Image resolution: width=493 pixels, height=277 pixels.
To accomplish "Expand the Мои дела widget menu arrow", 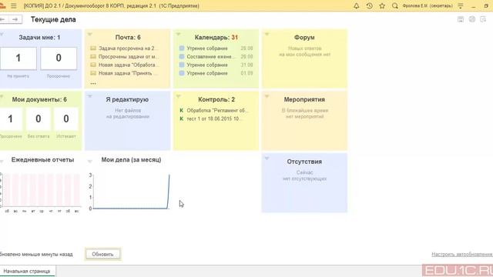I will pyautogui.click(x=90, y=162).
